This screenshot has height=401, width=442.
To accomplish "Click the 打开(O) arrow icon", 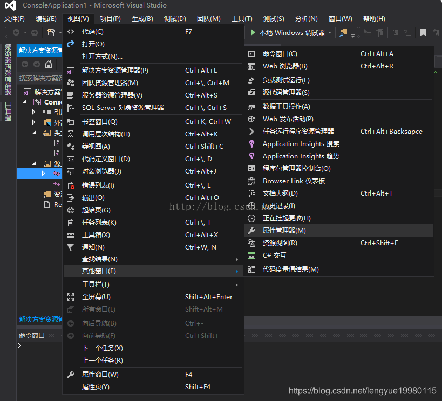I will (71, 44).
